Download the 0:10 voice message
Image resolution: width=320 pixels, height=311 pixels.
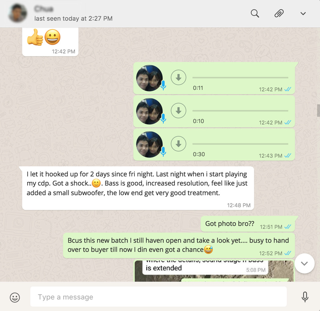pos(178,111)
